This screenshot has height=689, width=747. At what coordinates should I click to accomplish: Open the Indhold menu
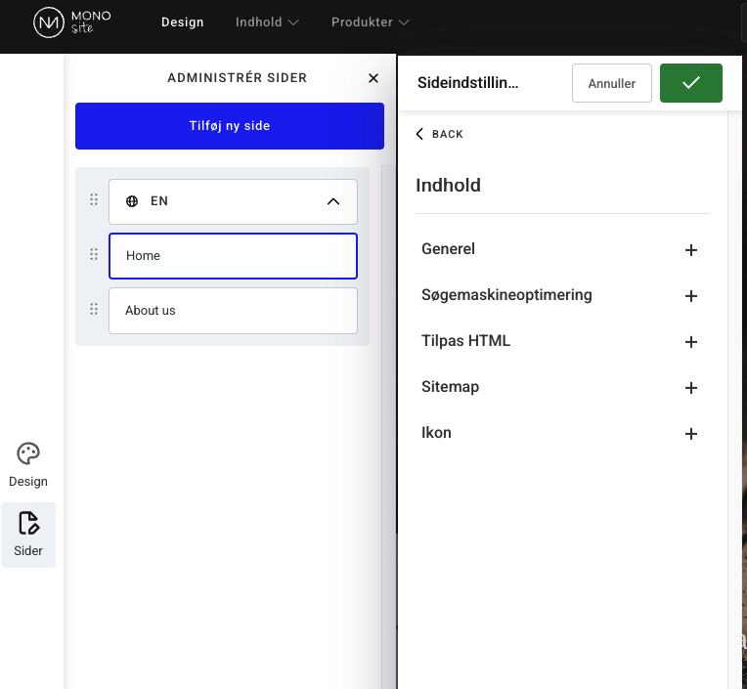point(267,22)
